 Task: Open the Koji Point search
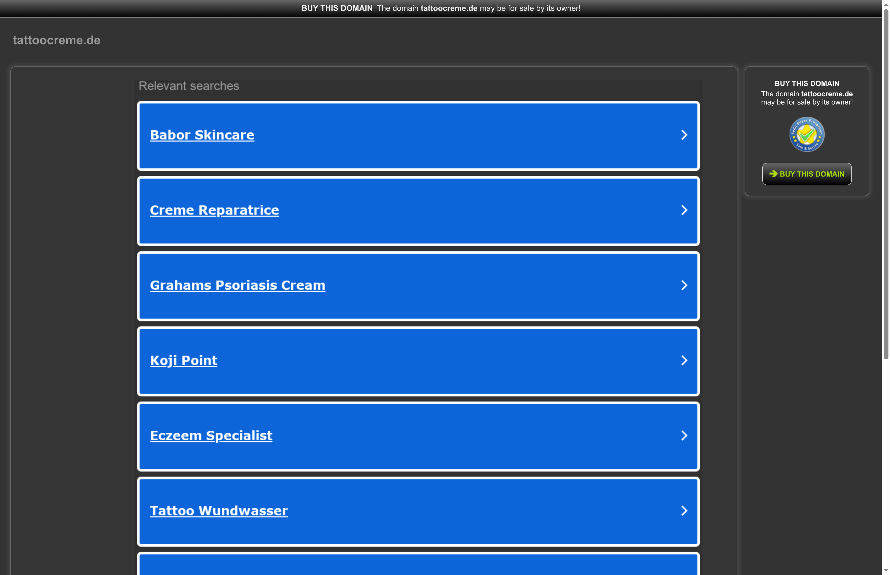click(x=183, y=361)
